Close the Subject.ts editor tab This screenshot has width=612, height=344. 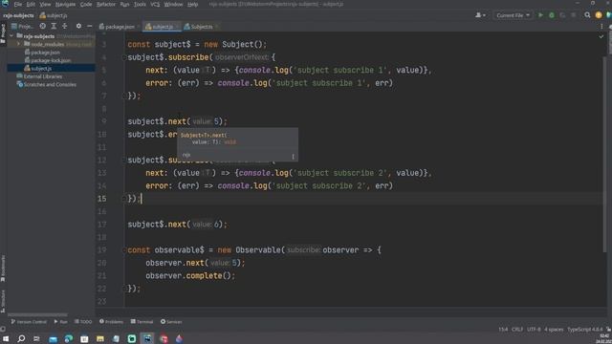pyautogui.click(x=217, y=27)
